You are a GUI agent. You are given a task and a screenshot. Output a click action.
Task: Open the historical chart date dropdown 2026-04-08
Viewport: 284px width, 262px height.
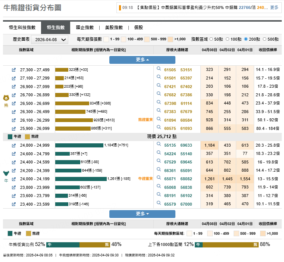[x=49, y=40]
